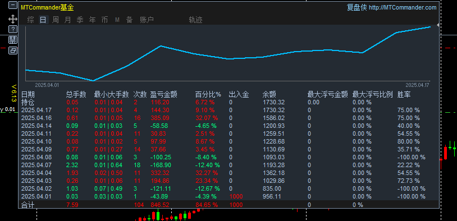Click the 总手数 column header

76,94
